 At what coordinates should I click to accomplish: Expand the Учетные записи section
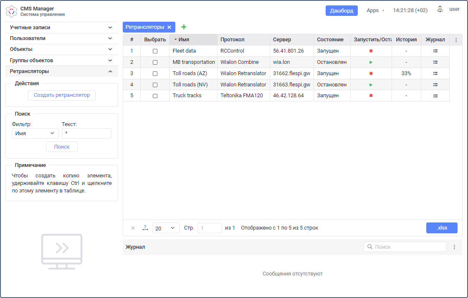tap(61, 28)
